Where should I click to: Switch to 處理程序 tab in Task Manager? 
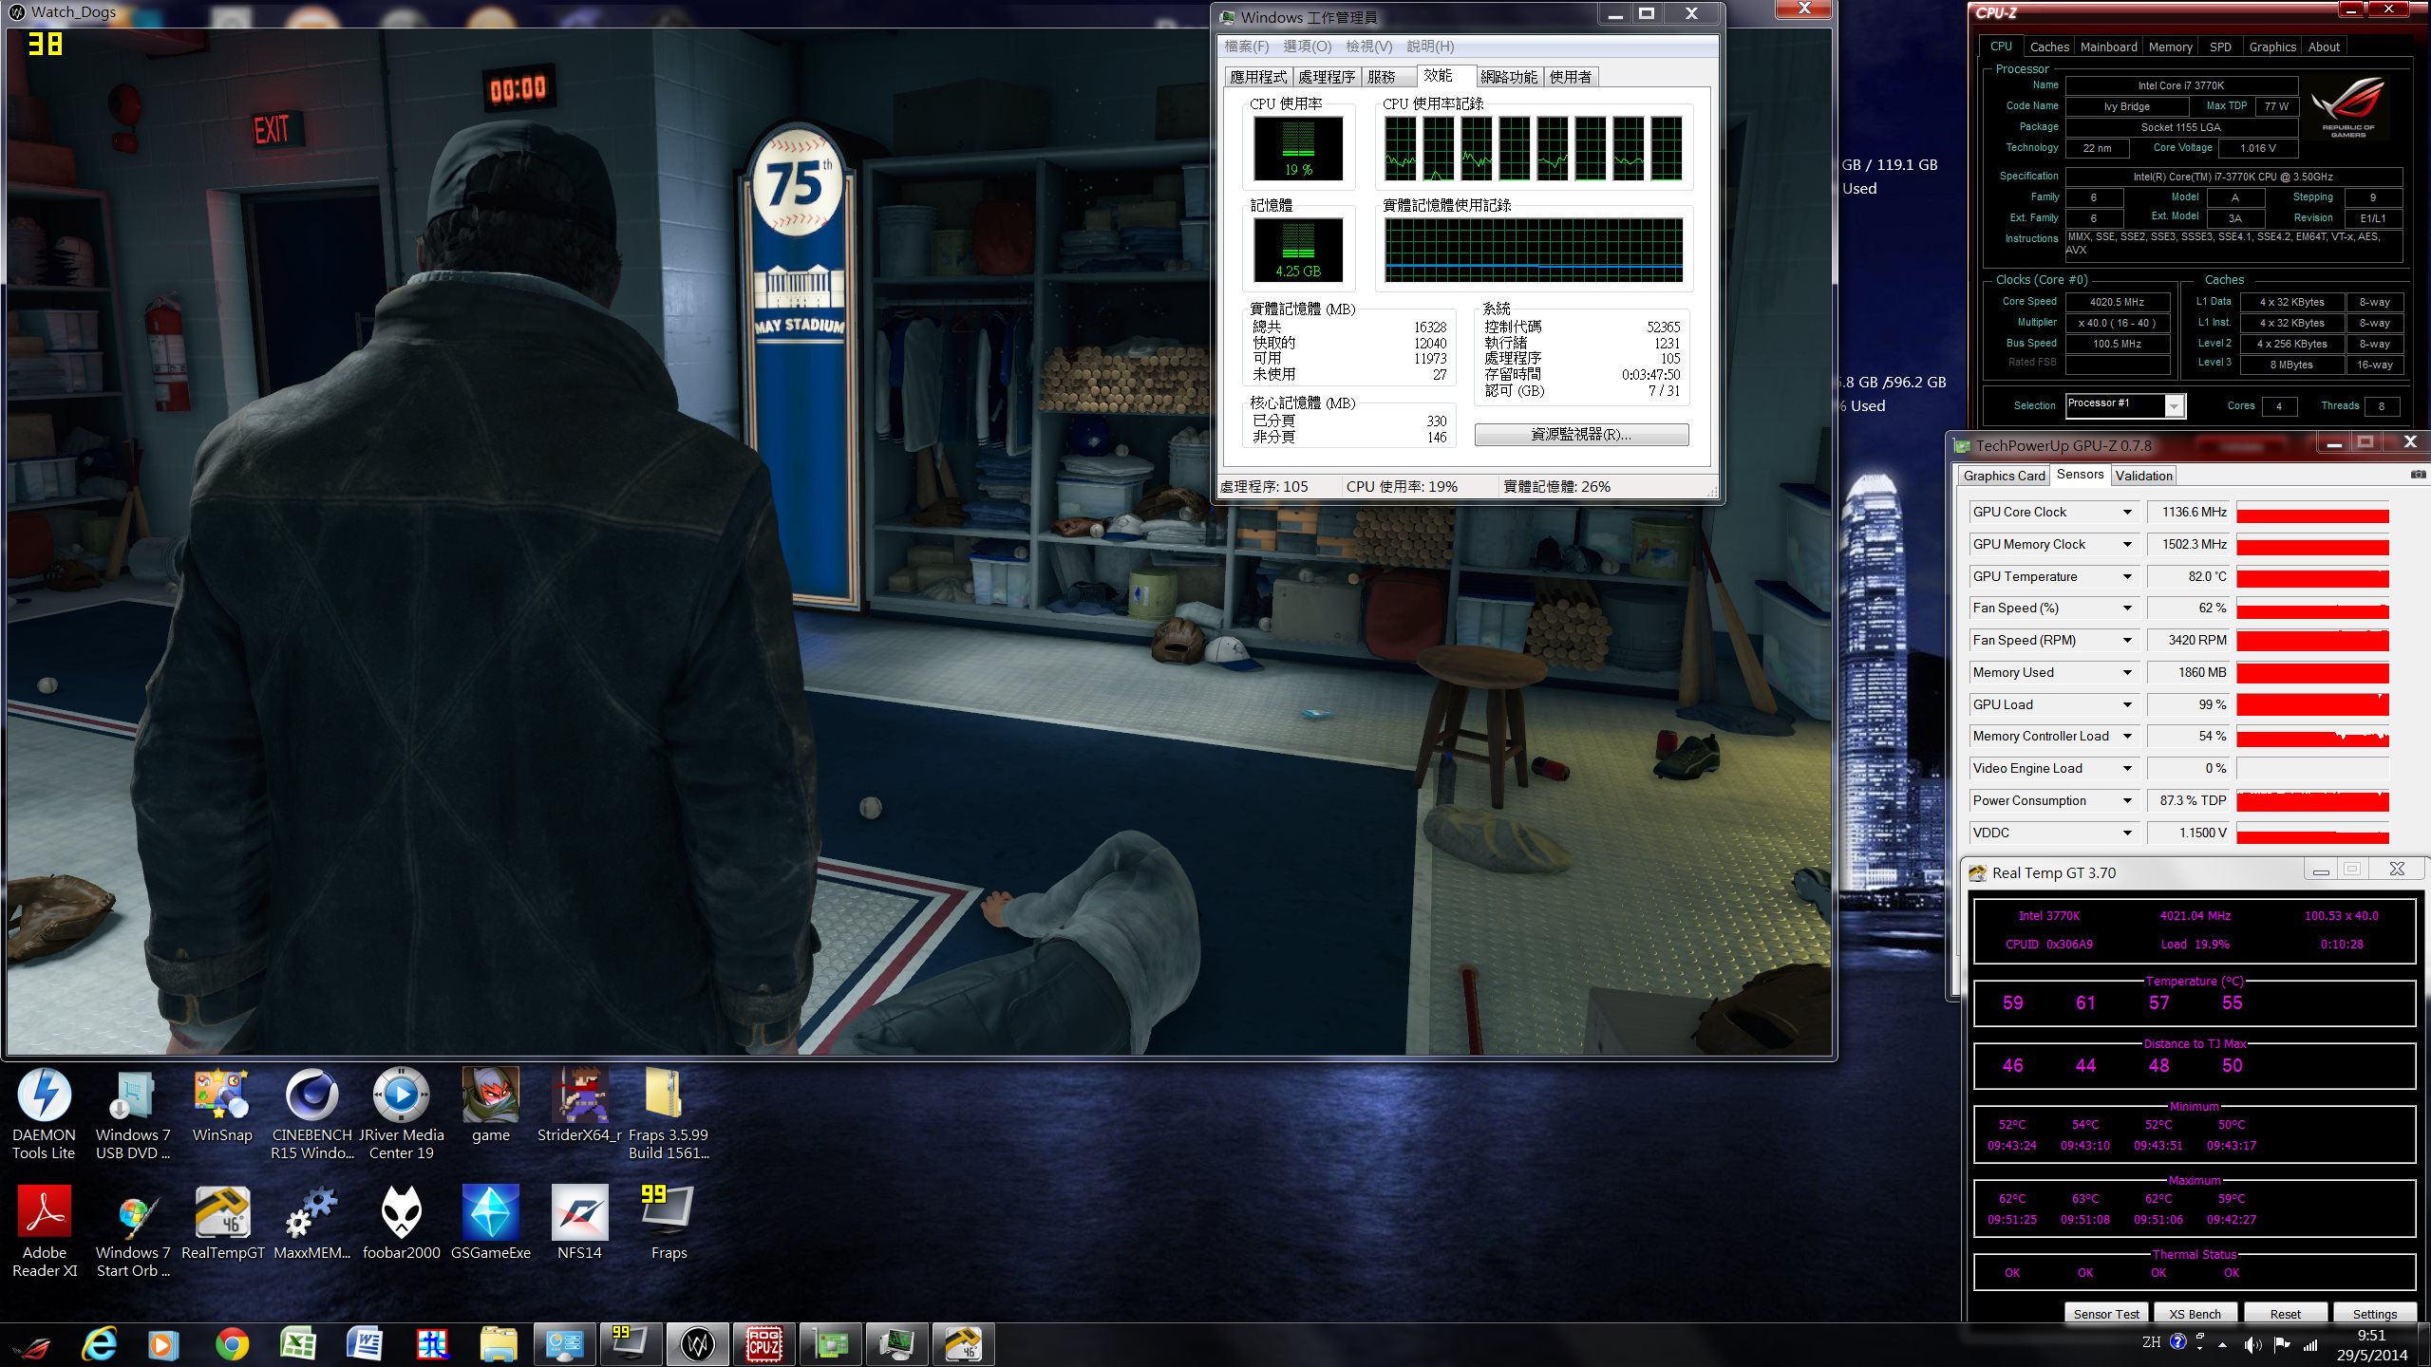pos(1327,77)
